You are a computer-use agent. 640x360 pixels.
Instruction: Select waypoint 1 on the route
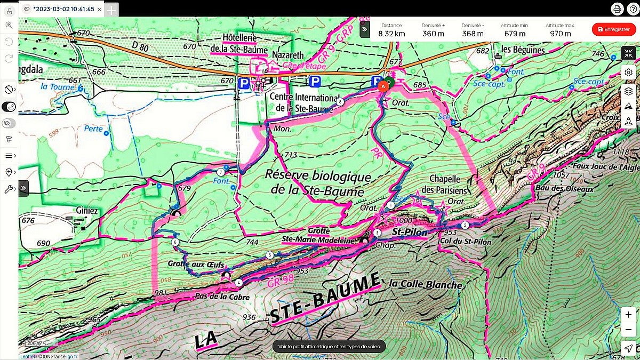point(391,205)
